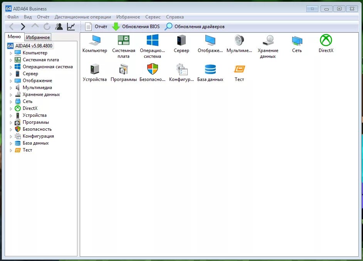Screen dimensions: 363x261
Task: Open the graph chart toolbar icon
Action: click(x=71, y=27)
